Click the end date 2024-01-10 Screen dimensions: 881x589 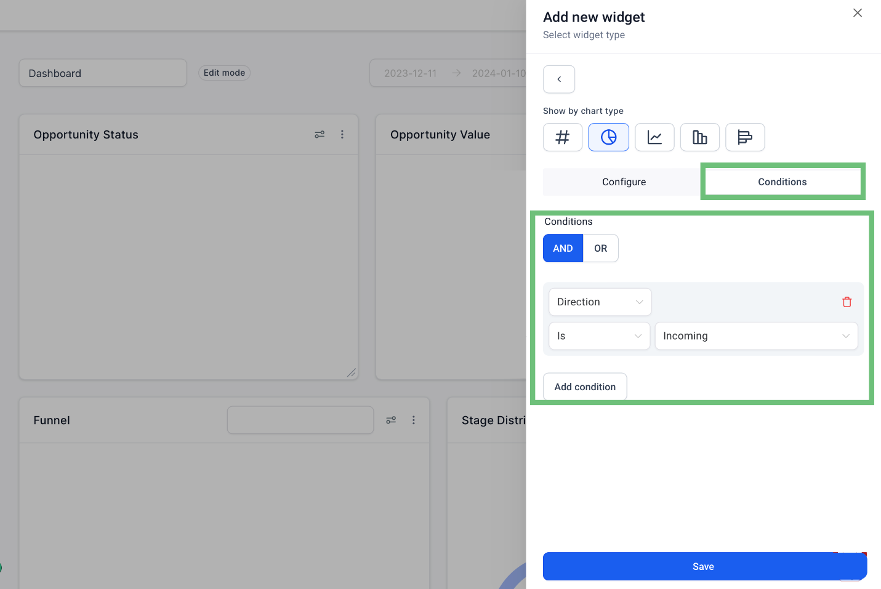[x=499, y=73]
